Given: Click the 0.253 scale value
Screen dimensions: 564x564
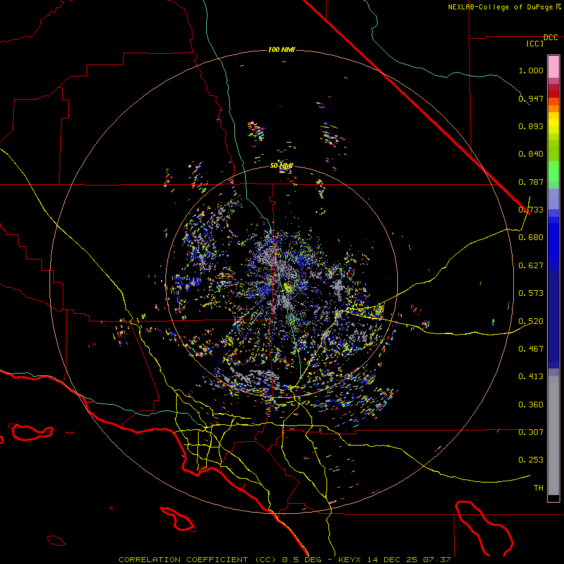Looking at the screenshot, I should tap(531, 460).
